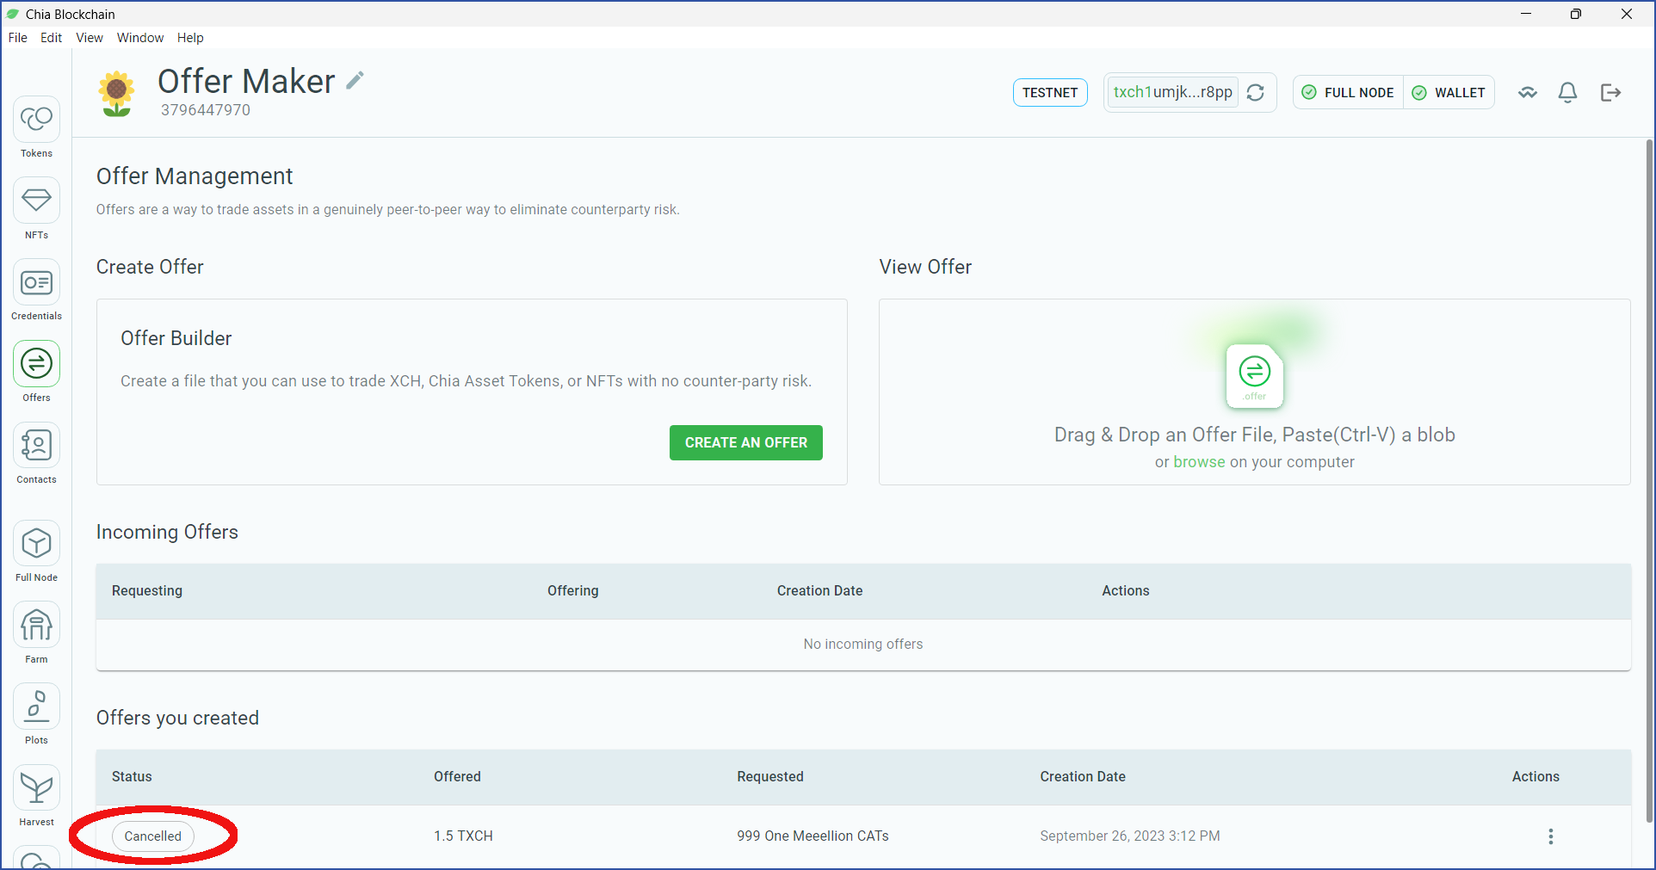Check WALLET sync status

point(1449,92)
